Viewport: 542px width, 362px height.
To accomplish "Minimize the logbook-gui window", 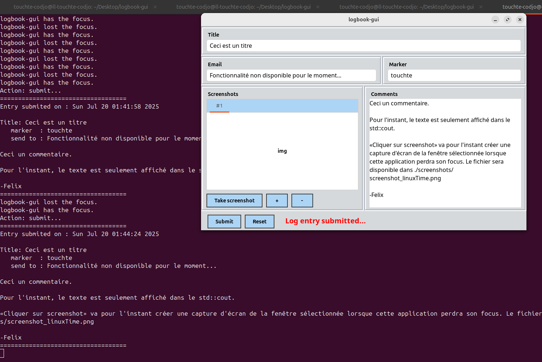I will (x=495, y=20).
